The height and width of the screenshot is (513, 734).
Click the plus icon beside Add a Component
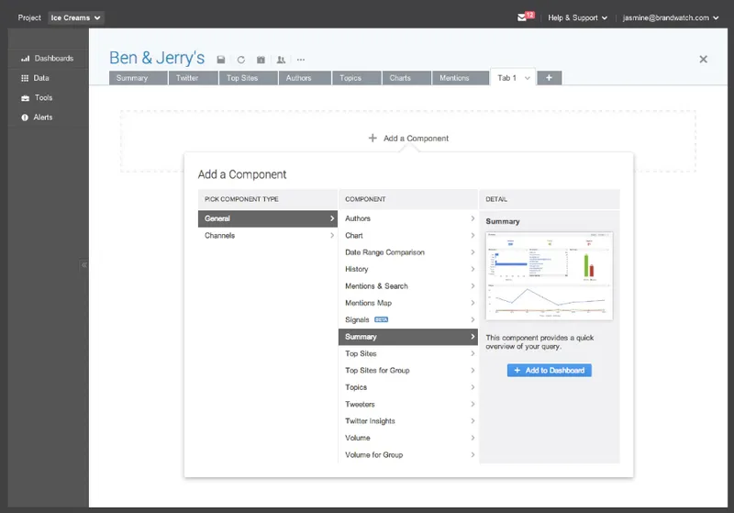coord(373,138)
